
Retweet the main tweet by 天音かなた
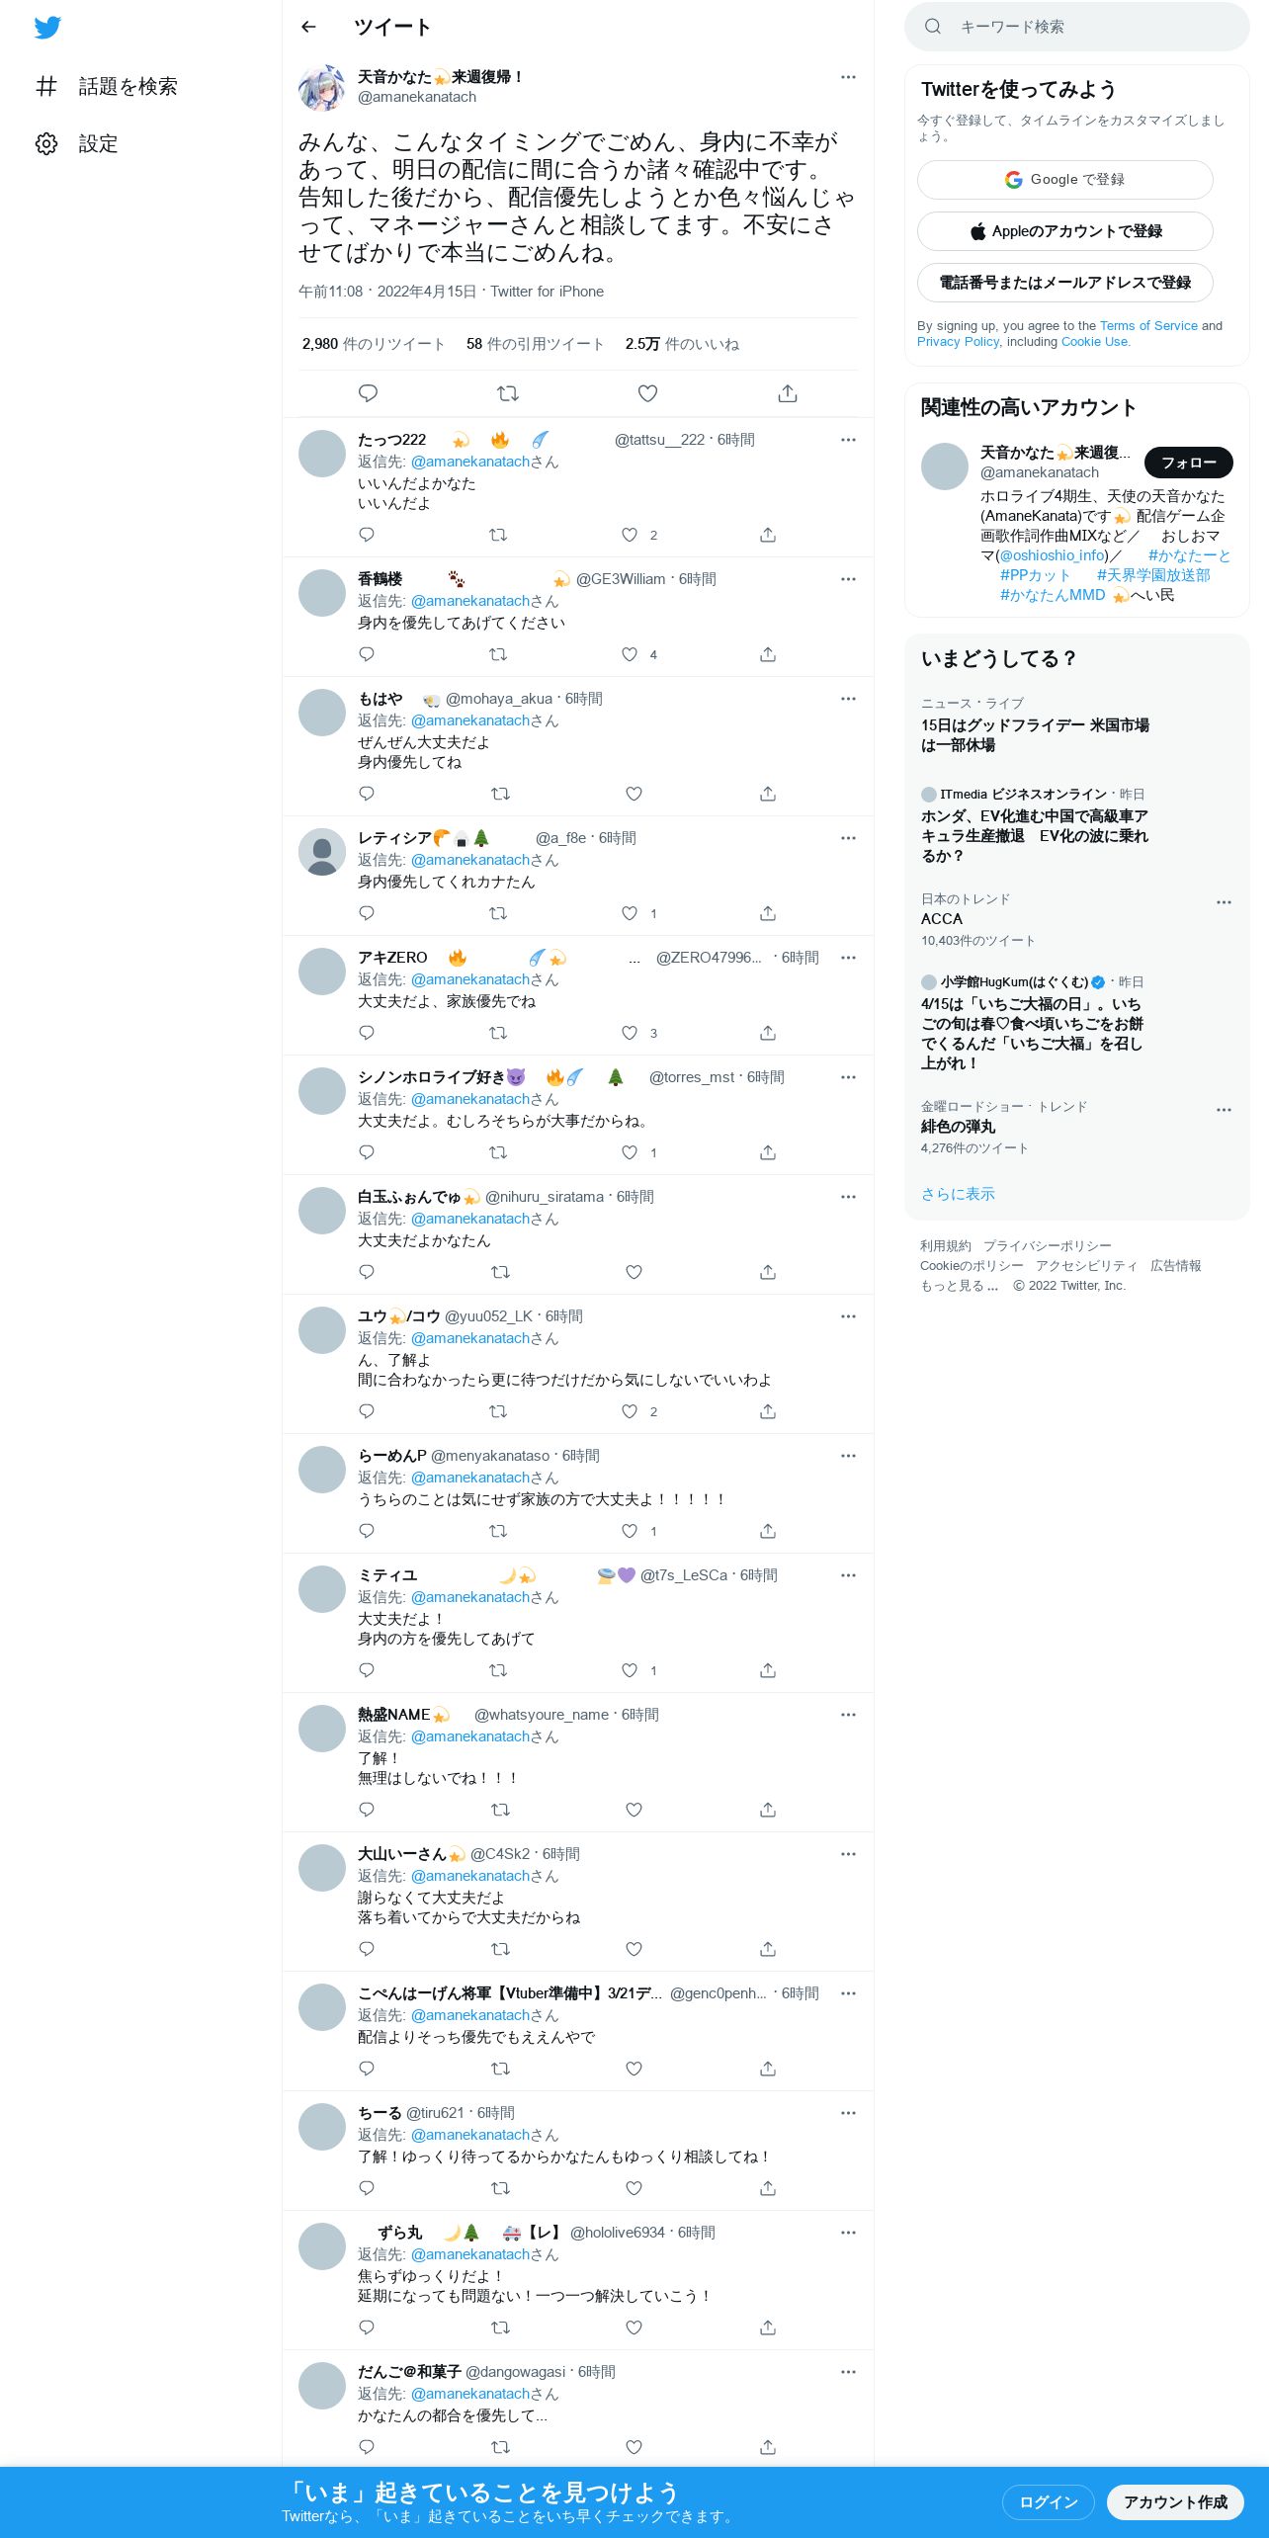click(508, 393)
